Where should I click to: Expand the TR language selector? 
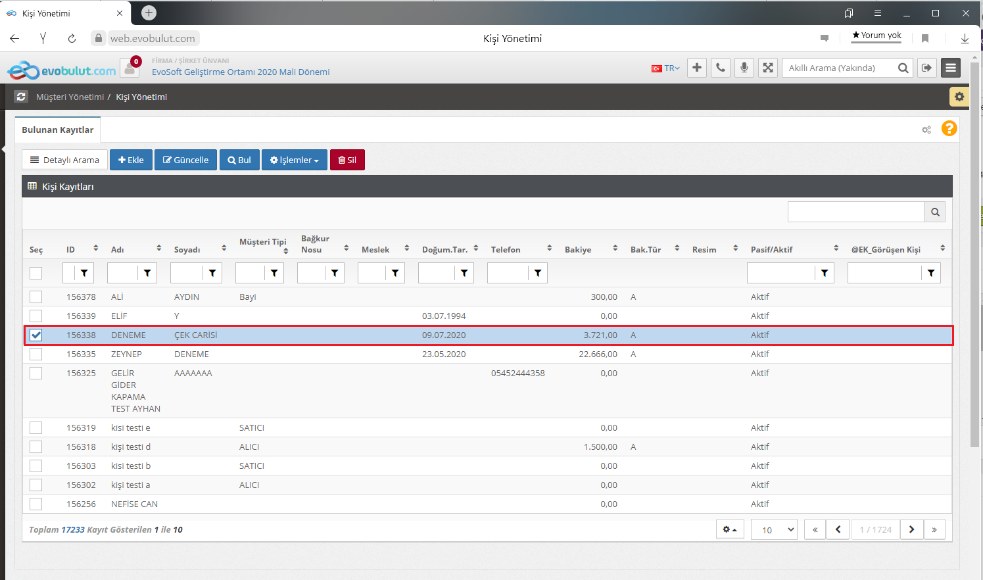[666, 68]
